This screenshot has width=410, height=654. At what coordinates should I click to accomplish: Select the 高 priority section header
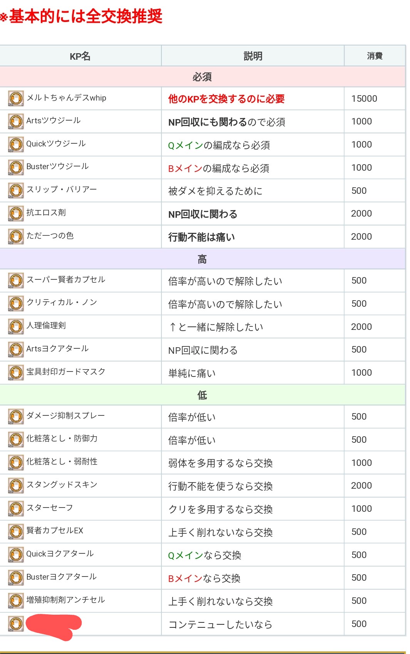tap(202, 259)
